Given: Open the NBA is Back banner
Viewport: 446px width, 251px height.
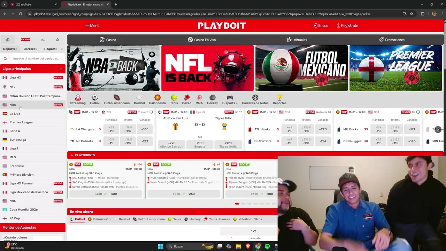Looking at the screenshot, I should tap(113, 68).
